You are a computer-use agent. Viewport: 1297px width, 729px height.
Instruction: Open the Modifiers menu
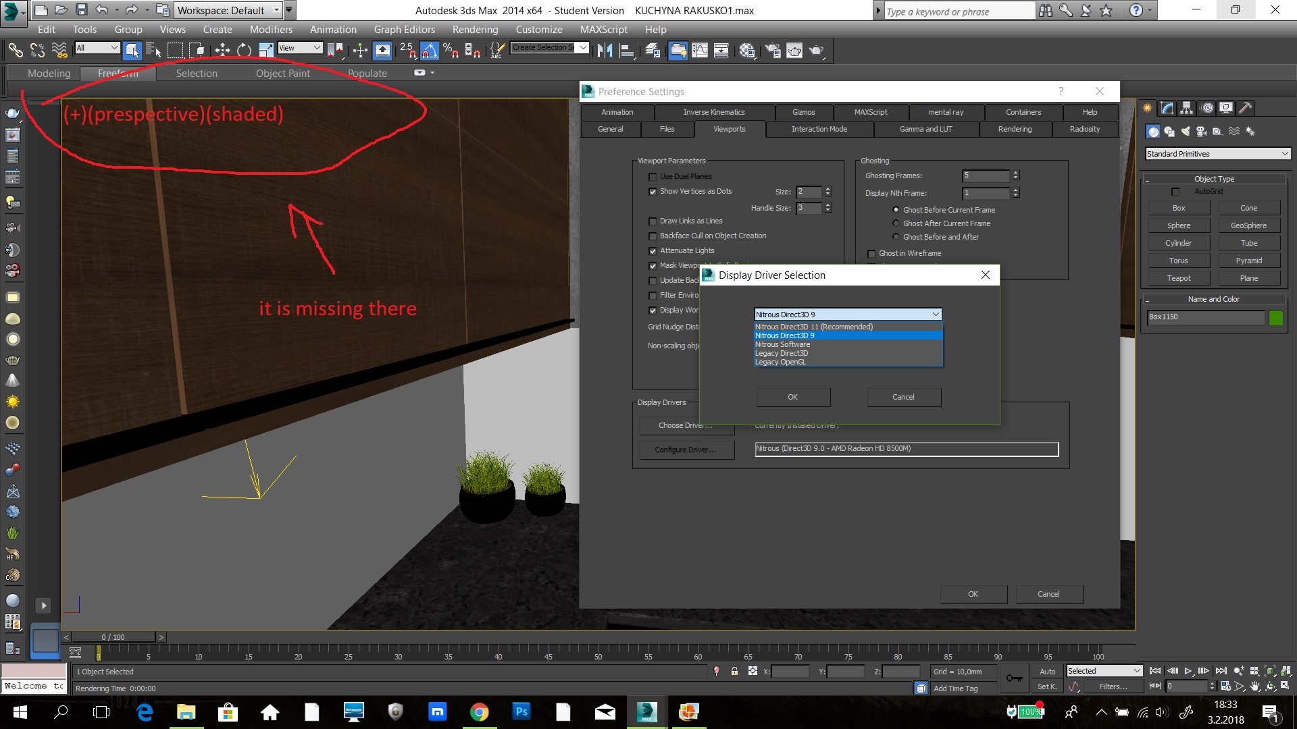pyautogui.click(x=271, y=30)
